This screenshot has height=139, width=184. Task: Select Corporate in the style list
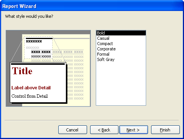tap(121, 49)
